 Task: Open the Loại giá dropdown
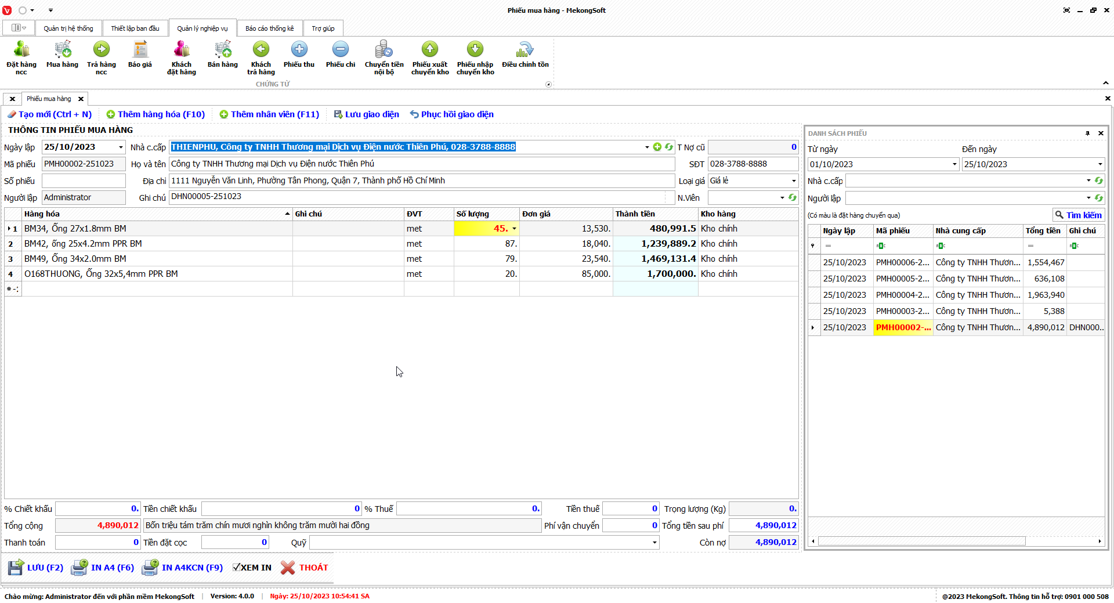point(794,181)
